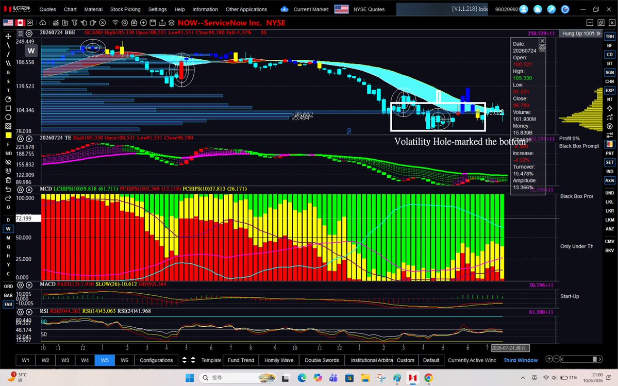Image resolution: width=618 pixels, height=386 pixels.
Task: Click the bar chart analysis toolbar icon
Action: coord(56,23)
